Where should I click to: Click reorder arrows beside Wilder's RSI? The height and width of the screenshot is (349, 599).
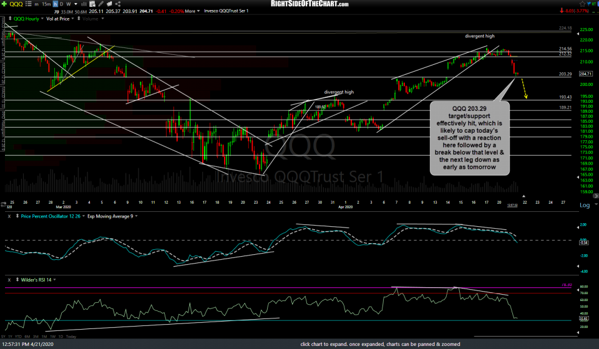(17, 280)
